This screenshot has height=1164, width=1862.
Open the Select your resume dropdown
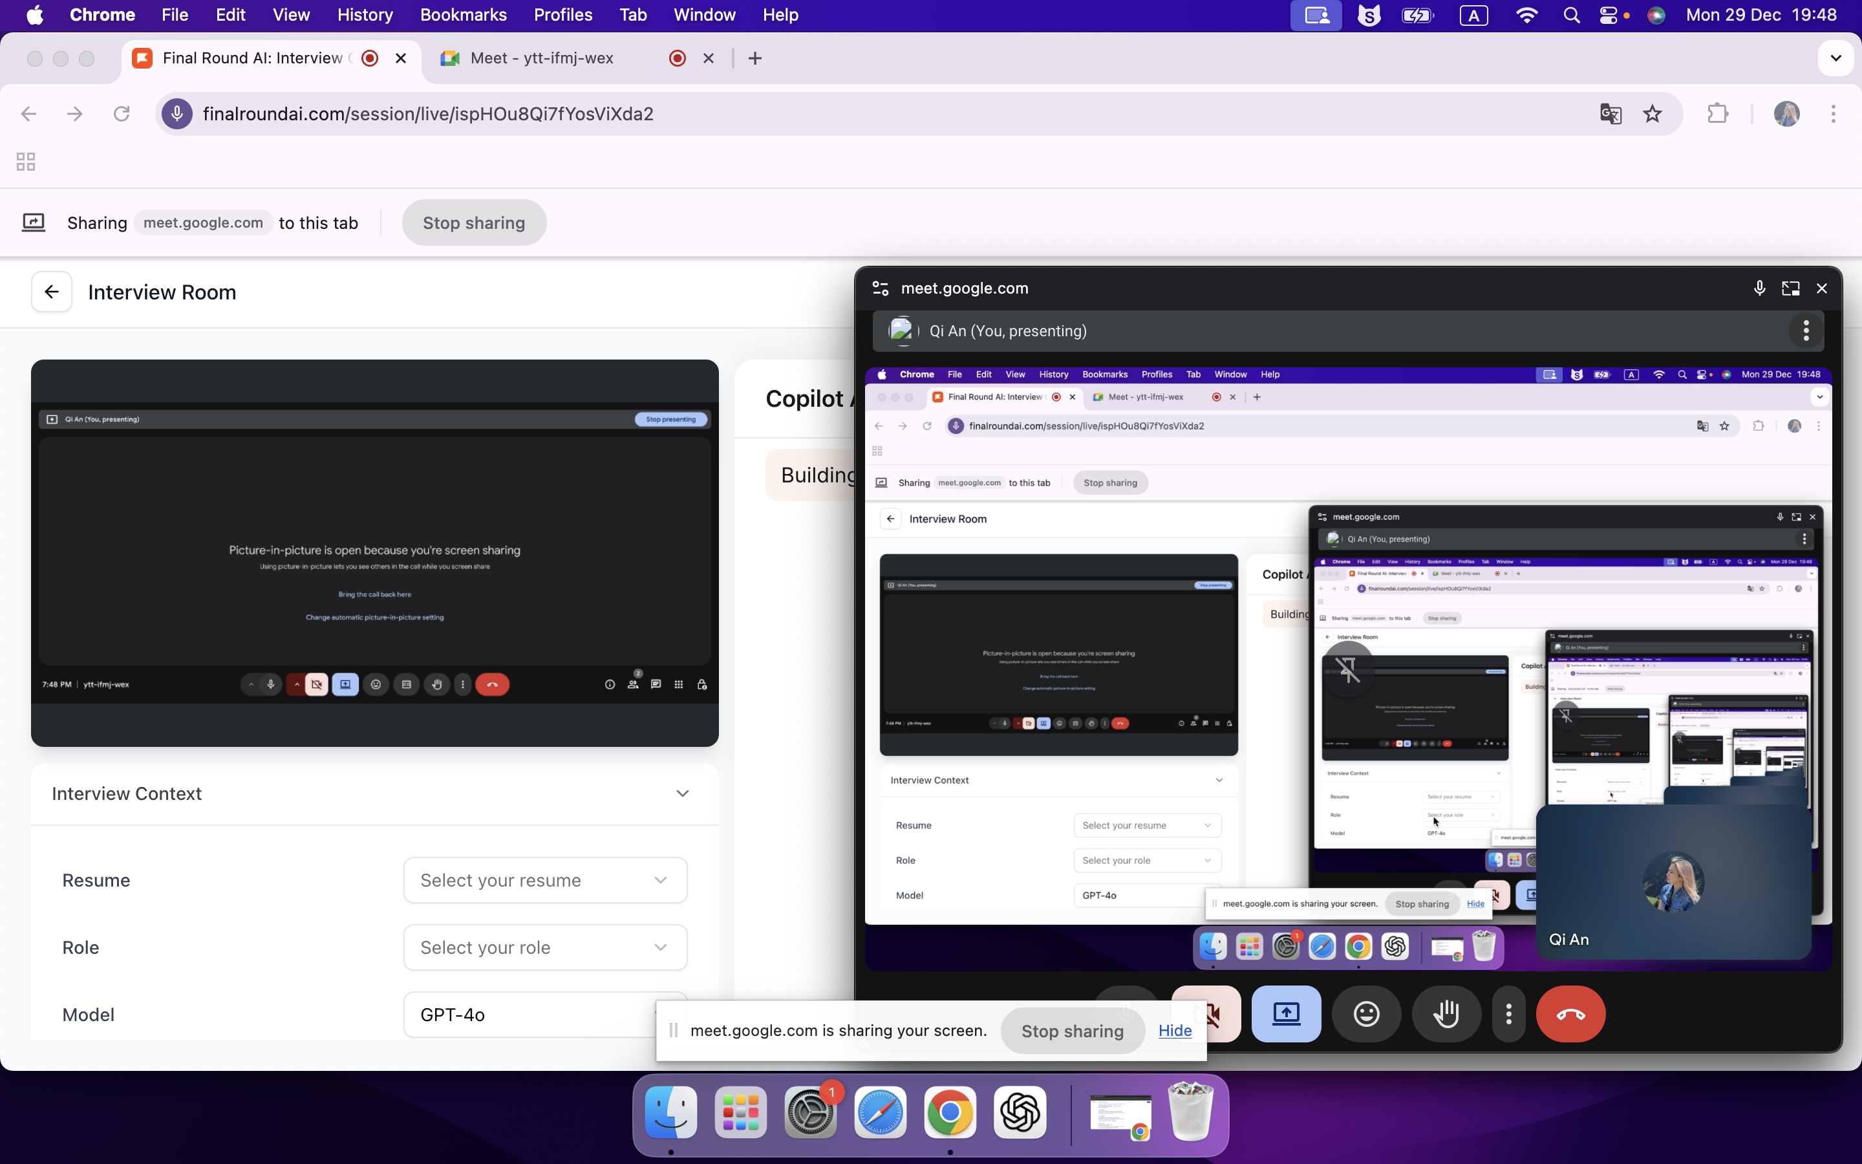point(545,880)
